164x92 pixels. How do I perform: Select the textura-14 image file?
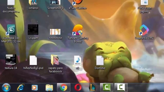pos(11,60)
